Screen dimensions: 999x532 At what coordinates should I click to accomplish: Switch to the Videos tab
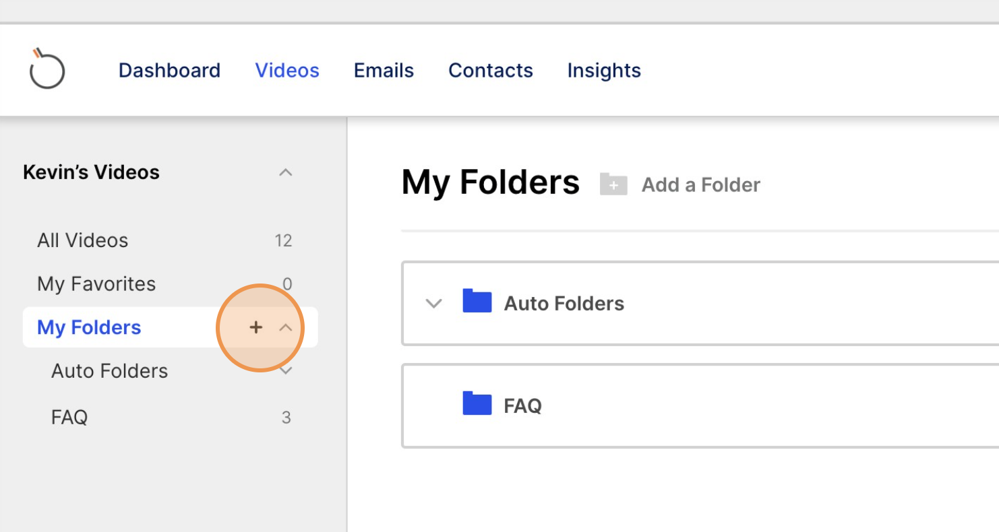coord(287,70)
